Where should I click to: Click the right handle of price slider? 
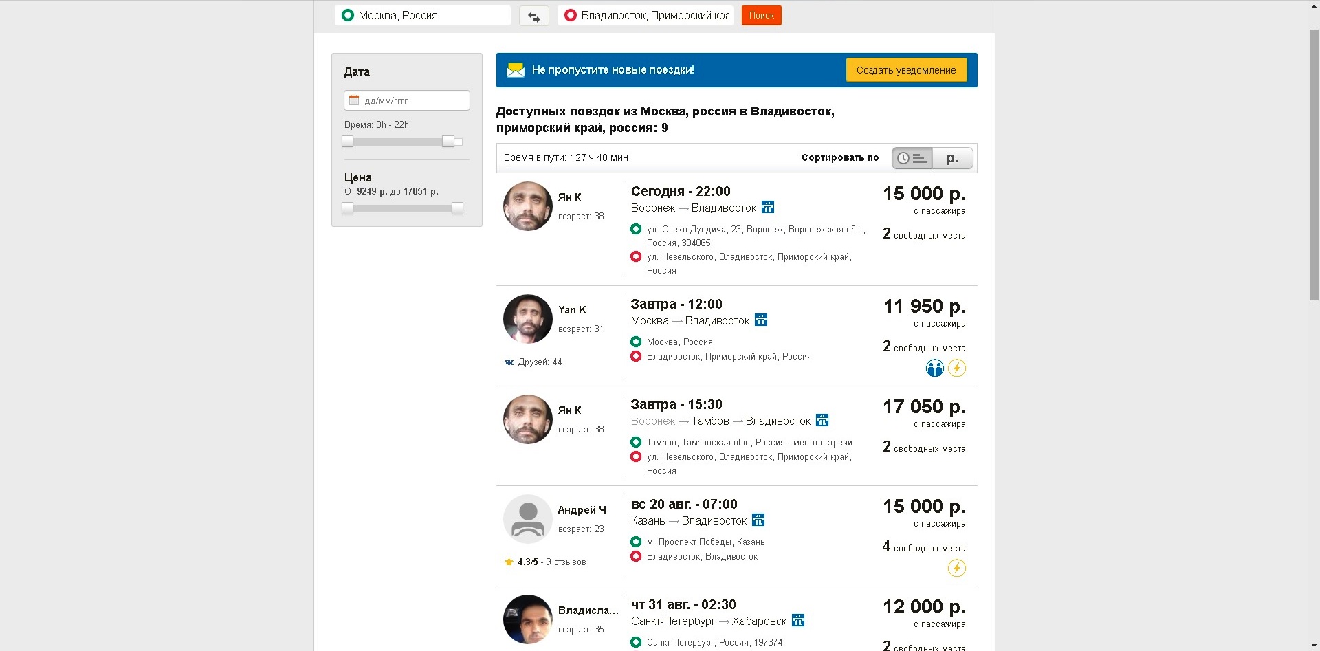[457, 208]
